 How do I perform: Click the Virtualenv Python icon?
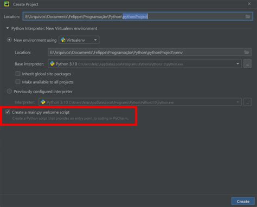pos(63,40)
